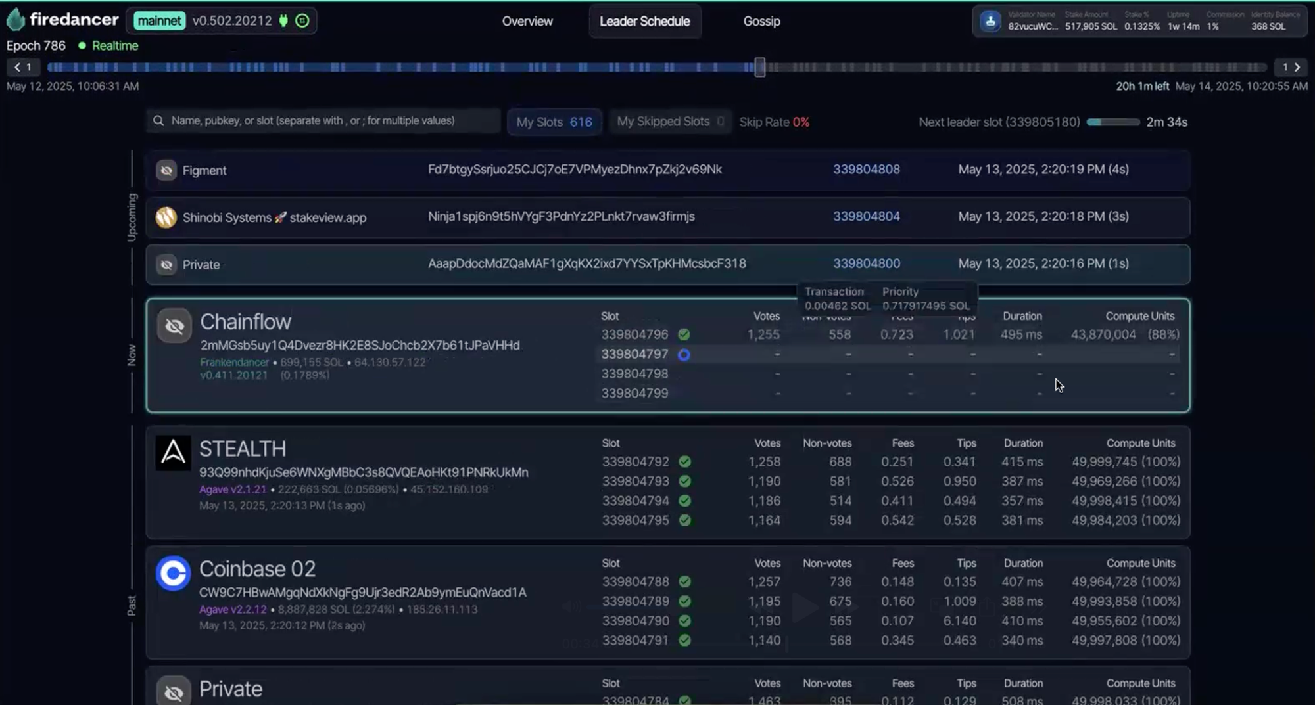
Task: Open slot link 339804804
Action: (866, 216)
